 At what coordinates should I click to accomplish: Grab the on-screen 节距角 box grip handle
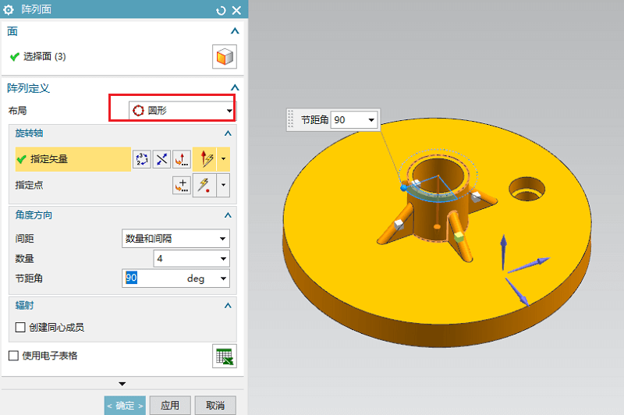point(291,119)
